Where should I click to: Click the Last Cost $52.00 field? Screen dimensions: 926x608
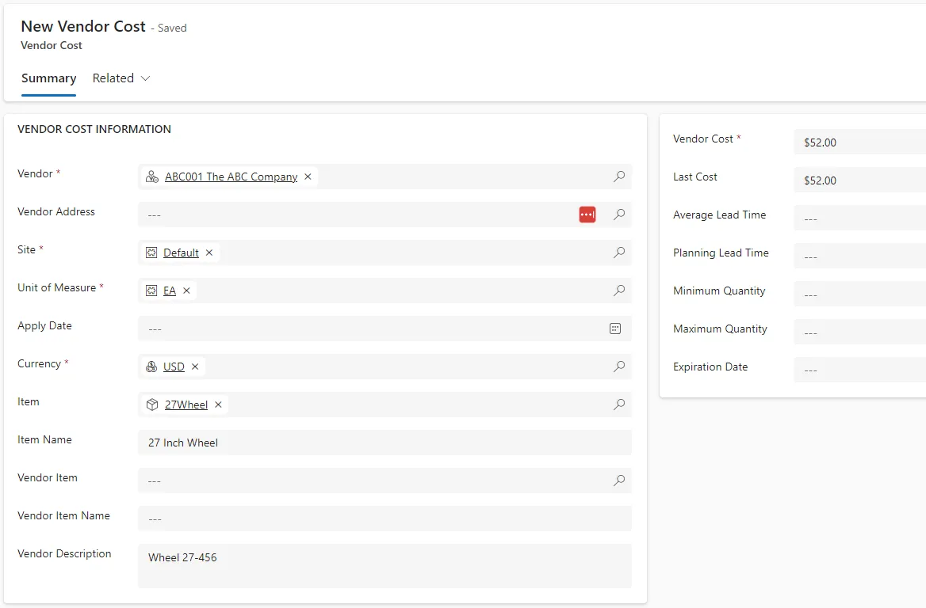pos(860,180)
